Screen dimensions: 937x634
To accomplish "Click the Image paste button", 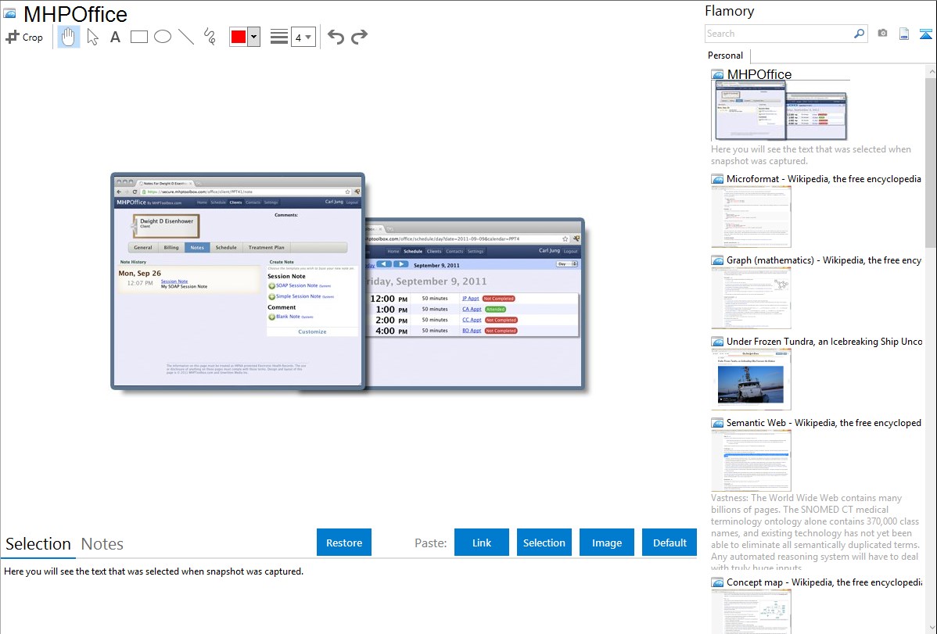I will coord(606,543).
